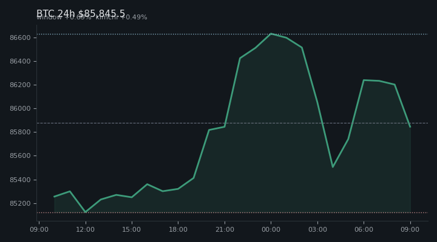Click the 12:00 time axis label
The height and width of the screenshot is (242, 437).
click(86, 229)
